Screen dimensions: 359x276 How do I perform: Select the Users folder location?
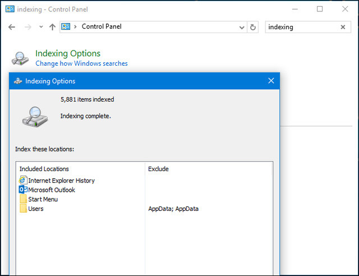[x=35, y=209]
